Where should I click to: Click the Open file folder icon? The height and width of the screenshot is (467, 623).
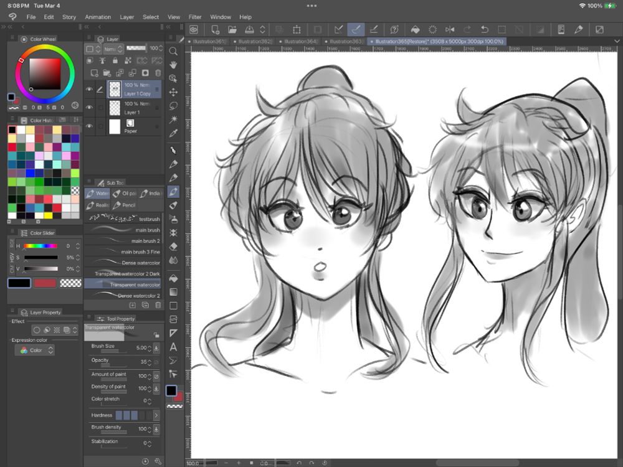(x=232, y=29)
